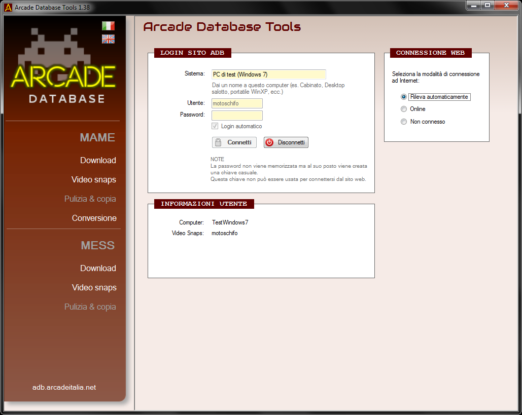Open MESS Video snaps page

click(94, 287)
